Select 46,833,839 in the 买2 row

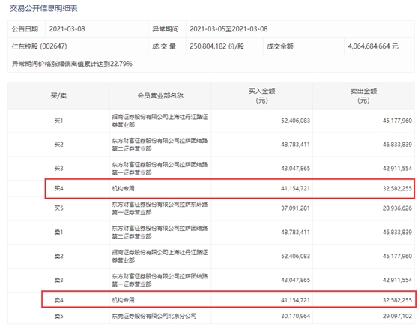(x=397, y=145)
